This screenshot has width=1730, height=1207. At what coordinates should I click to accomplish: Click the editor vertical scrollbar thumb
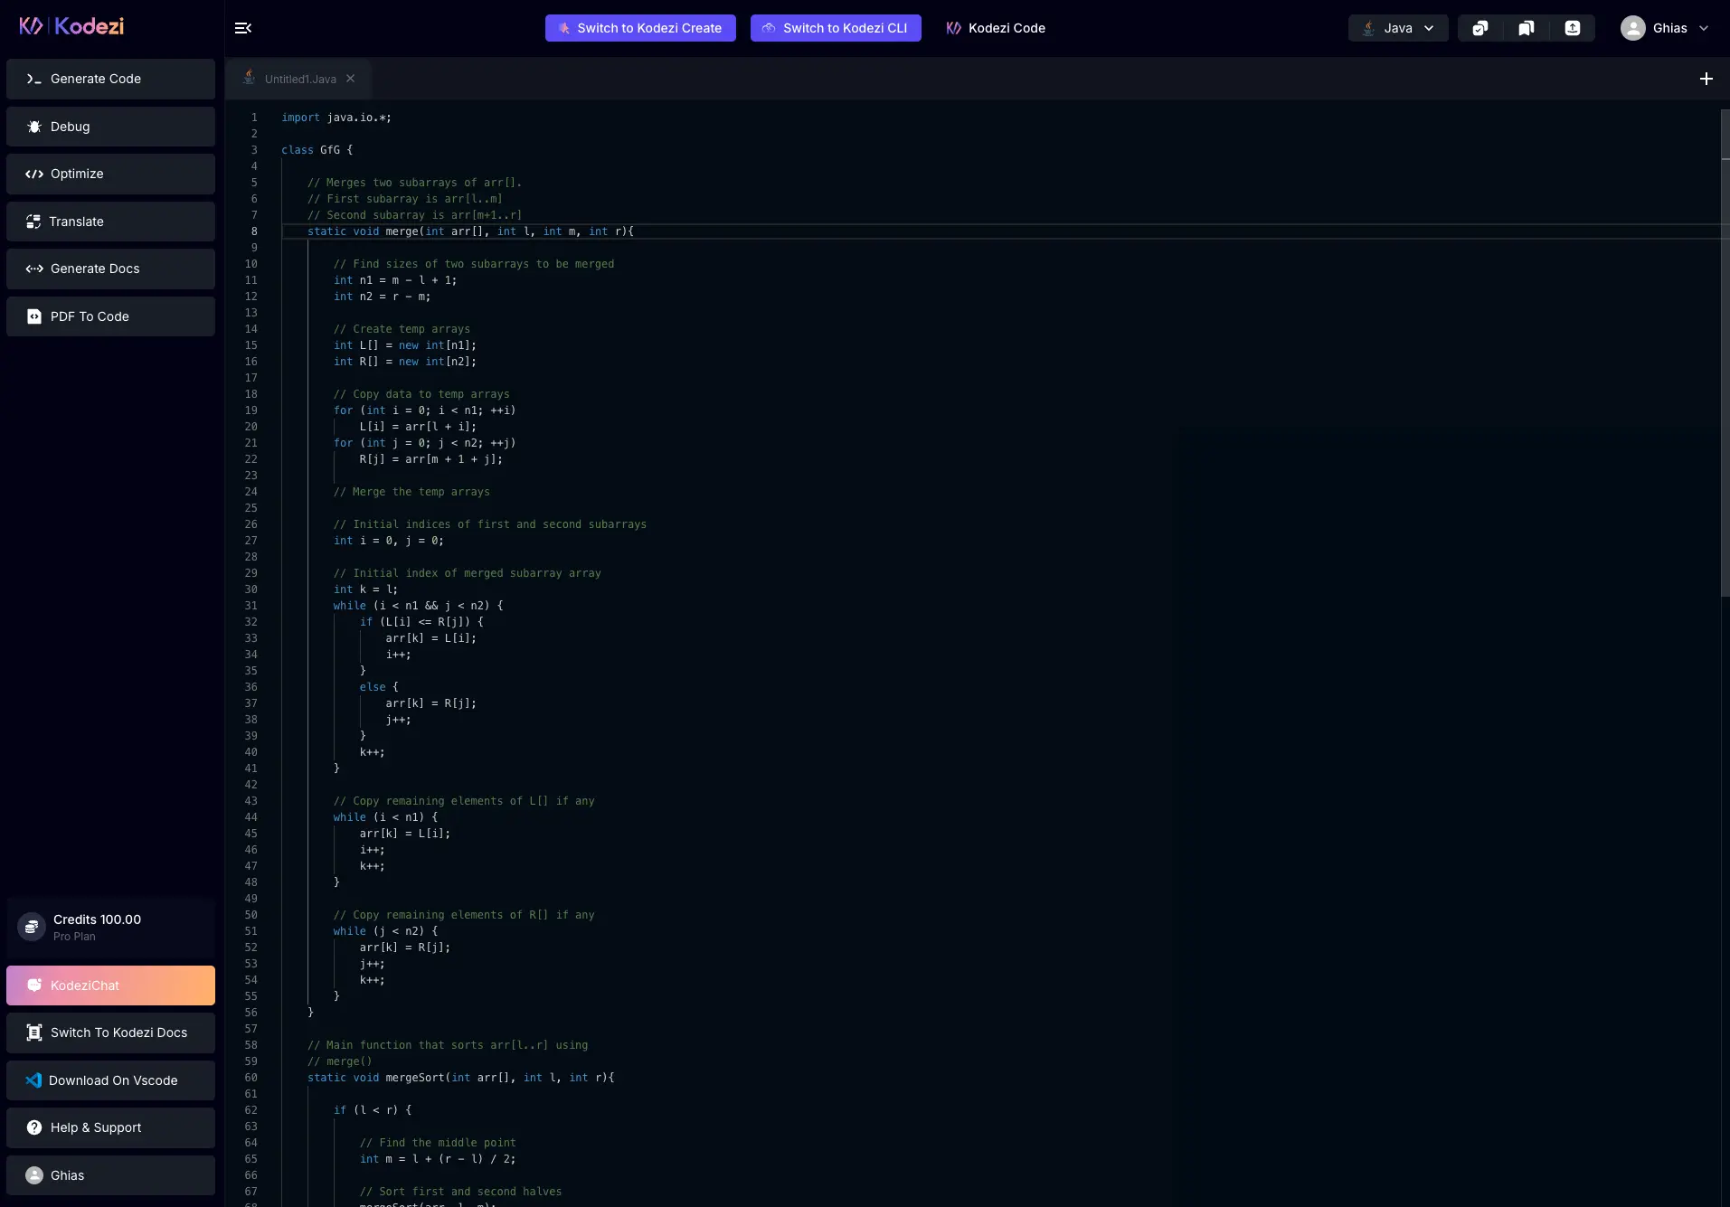coord(1725,353)
